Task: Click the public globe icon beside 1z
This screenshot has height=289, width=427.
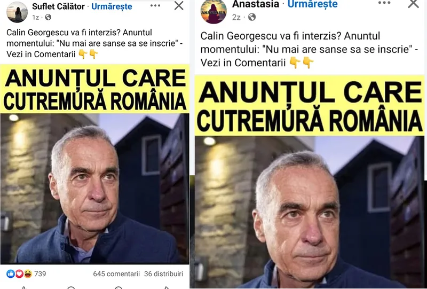Action: (x=48, y=18)
